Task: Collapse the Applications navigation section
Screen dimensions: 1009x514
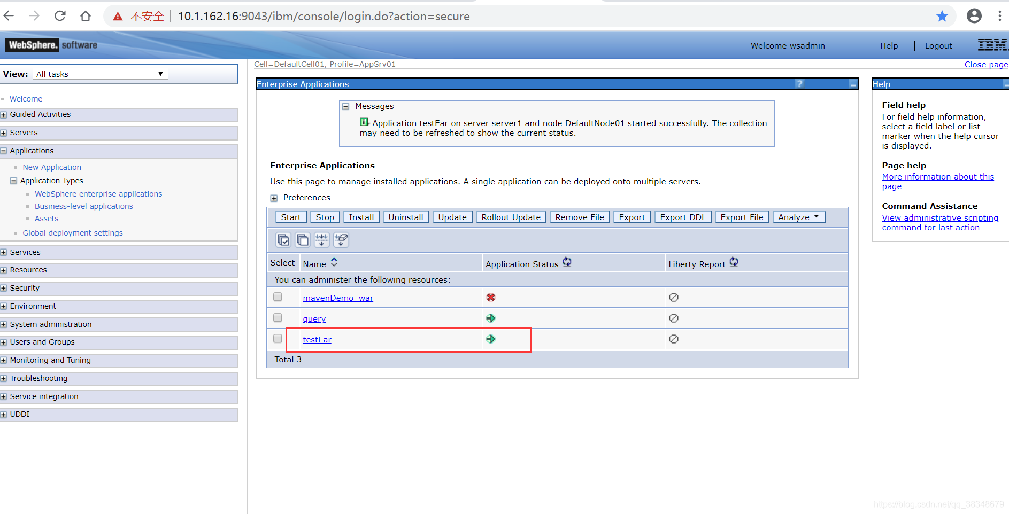Action: tap(4, 151)
